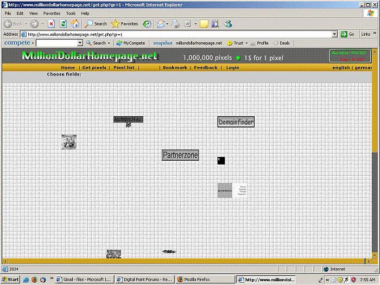Stop page loading with red X icon
The height and width of the screenshot is (285, 380).
[x=51, y=24]
